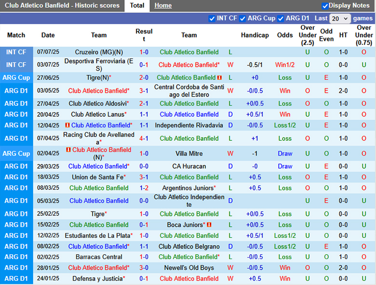Open Newell's Old Boys team link

(189, 268)
